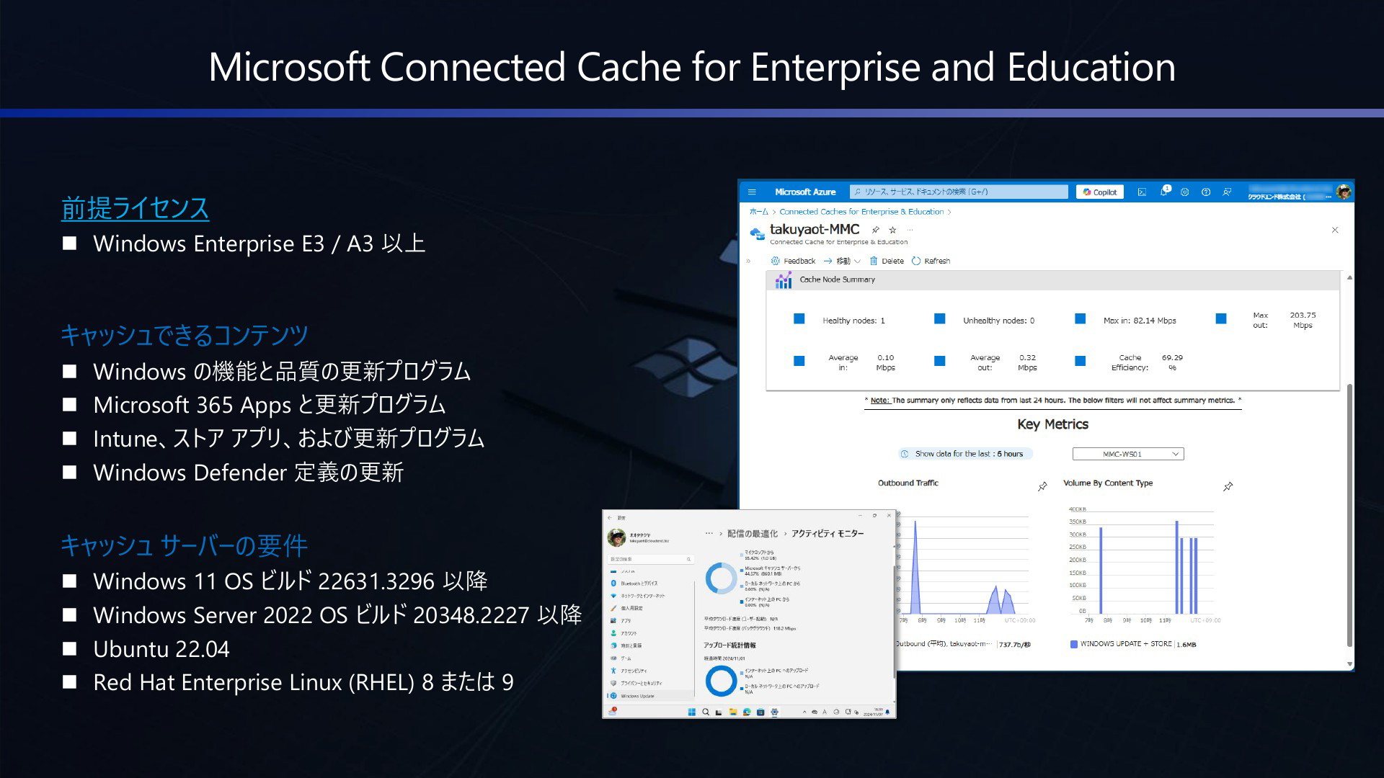Screen dimensions: 1384x778
Task: Open more options next to takuyaot-MMC
Action: click(x=910, y=230)
